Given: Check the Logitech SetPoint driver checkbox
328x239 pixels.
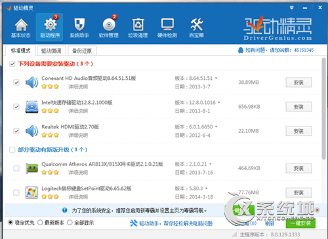Looking at the screenshot, I should [x=16, y=193].
